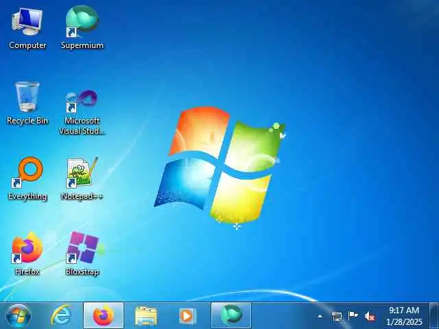
Task: Select the Notepad++ desktop shortcut
Action: coord(82,179)
